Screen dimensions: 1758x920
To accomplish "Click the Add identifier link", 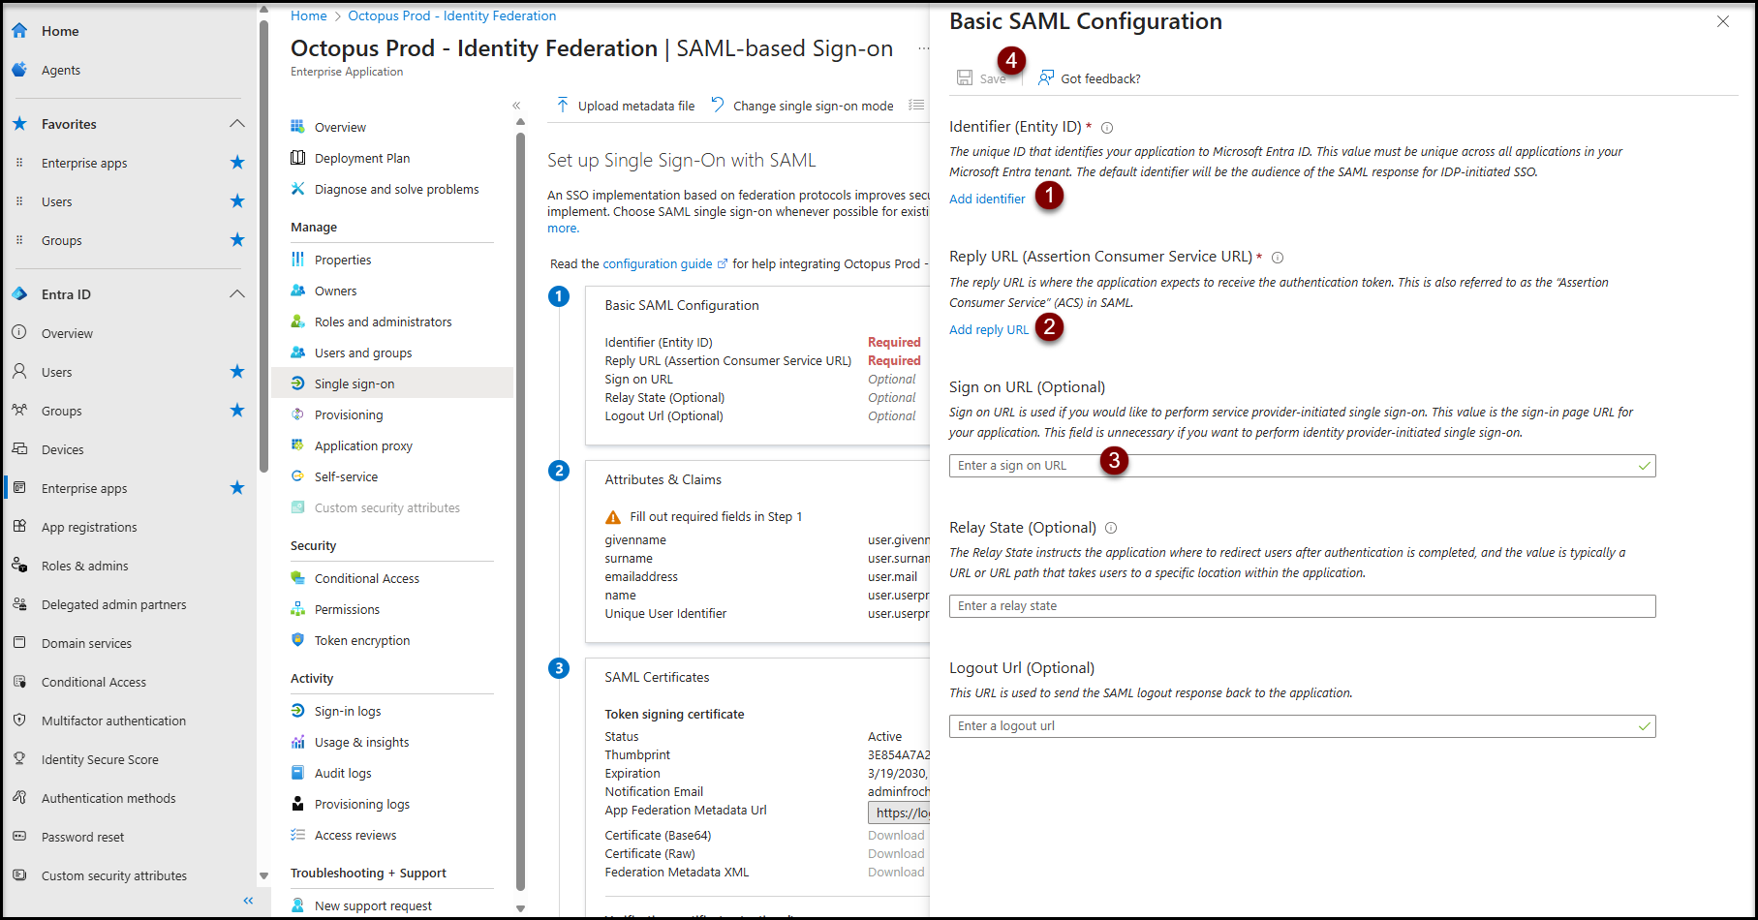I will click(987, 199).
